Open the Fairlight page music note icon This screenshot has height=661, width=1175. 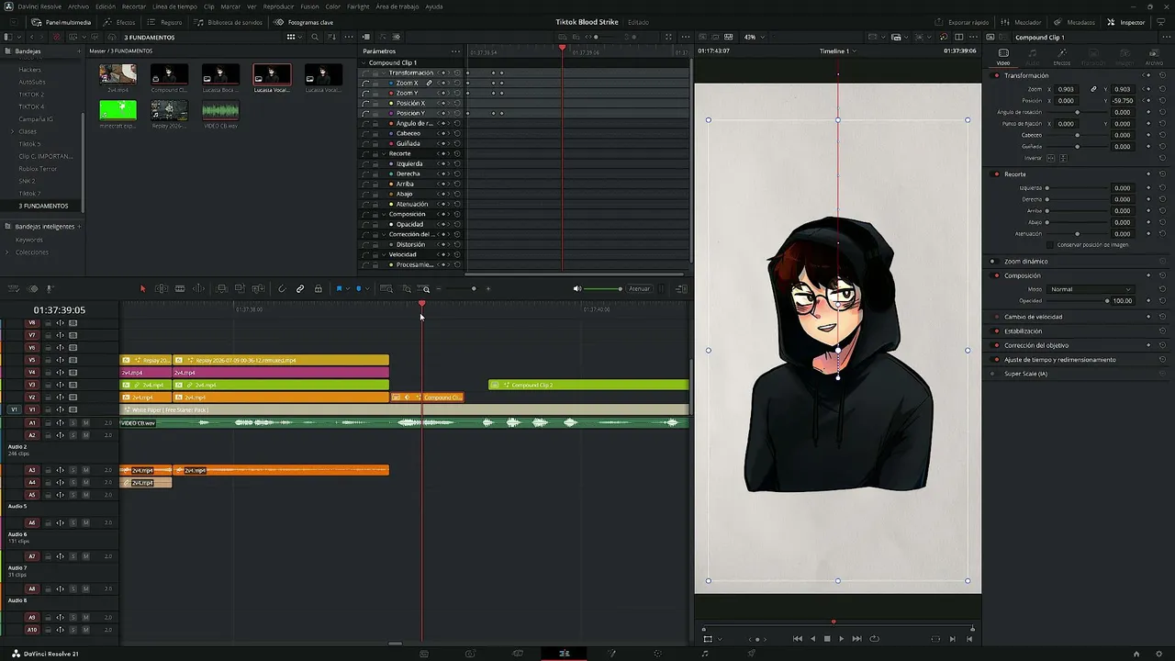[705, 654]
